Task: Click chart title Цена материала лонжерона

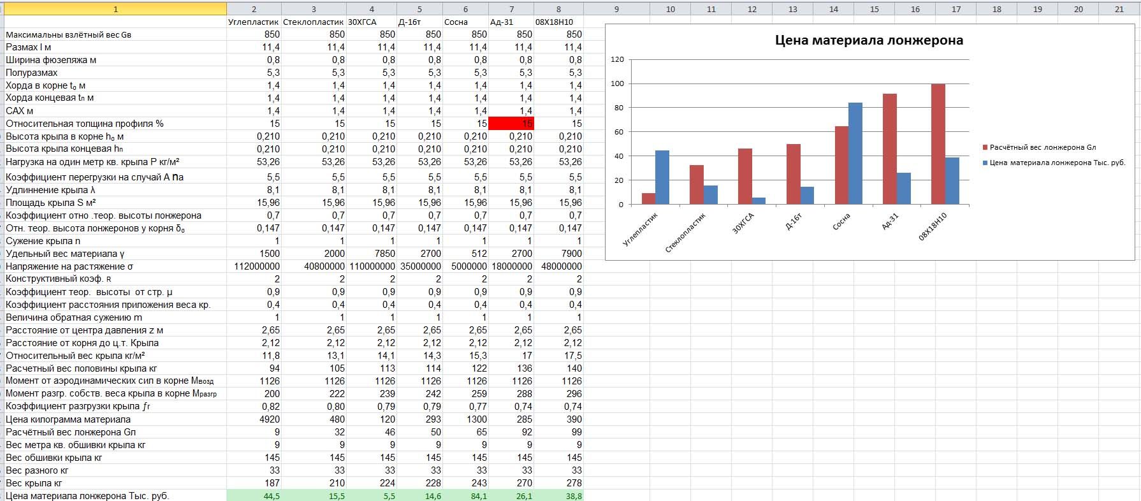Action: 869,40
